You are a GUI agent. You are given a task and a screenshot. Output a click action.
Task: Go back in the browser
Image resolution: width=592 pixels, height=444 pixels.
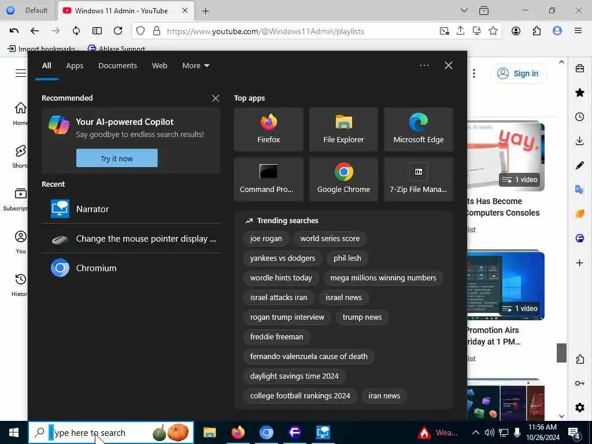point(35,31)
